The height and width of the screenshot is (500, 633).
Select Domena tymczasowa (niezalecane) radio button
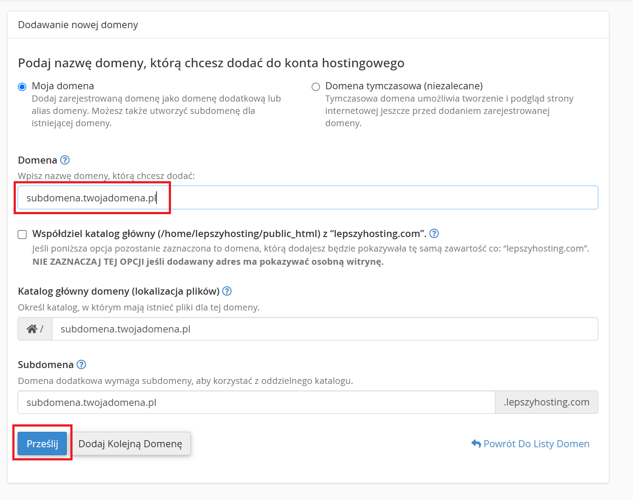coord(316,87)
